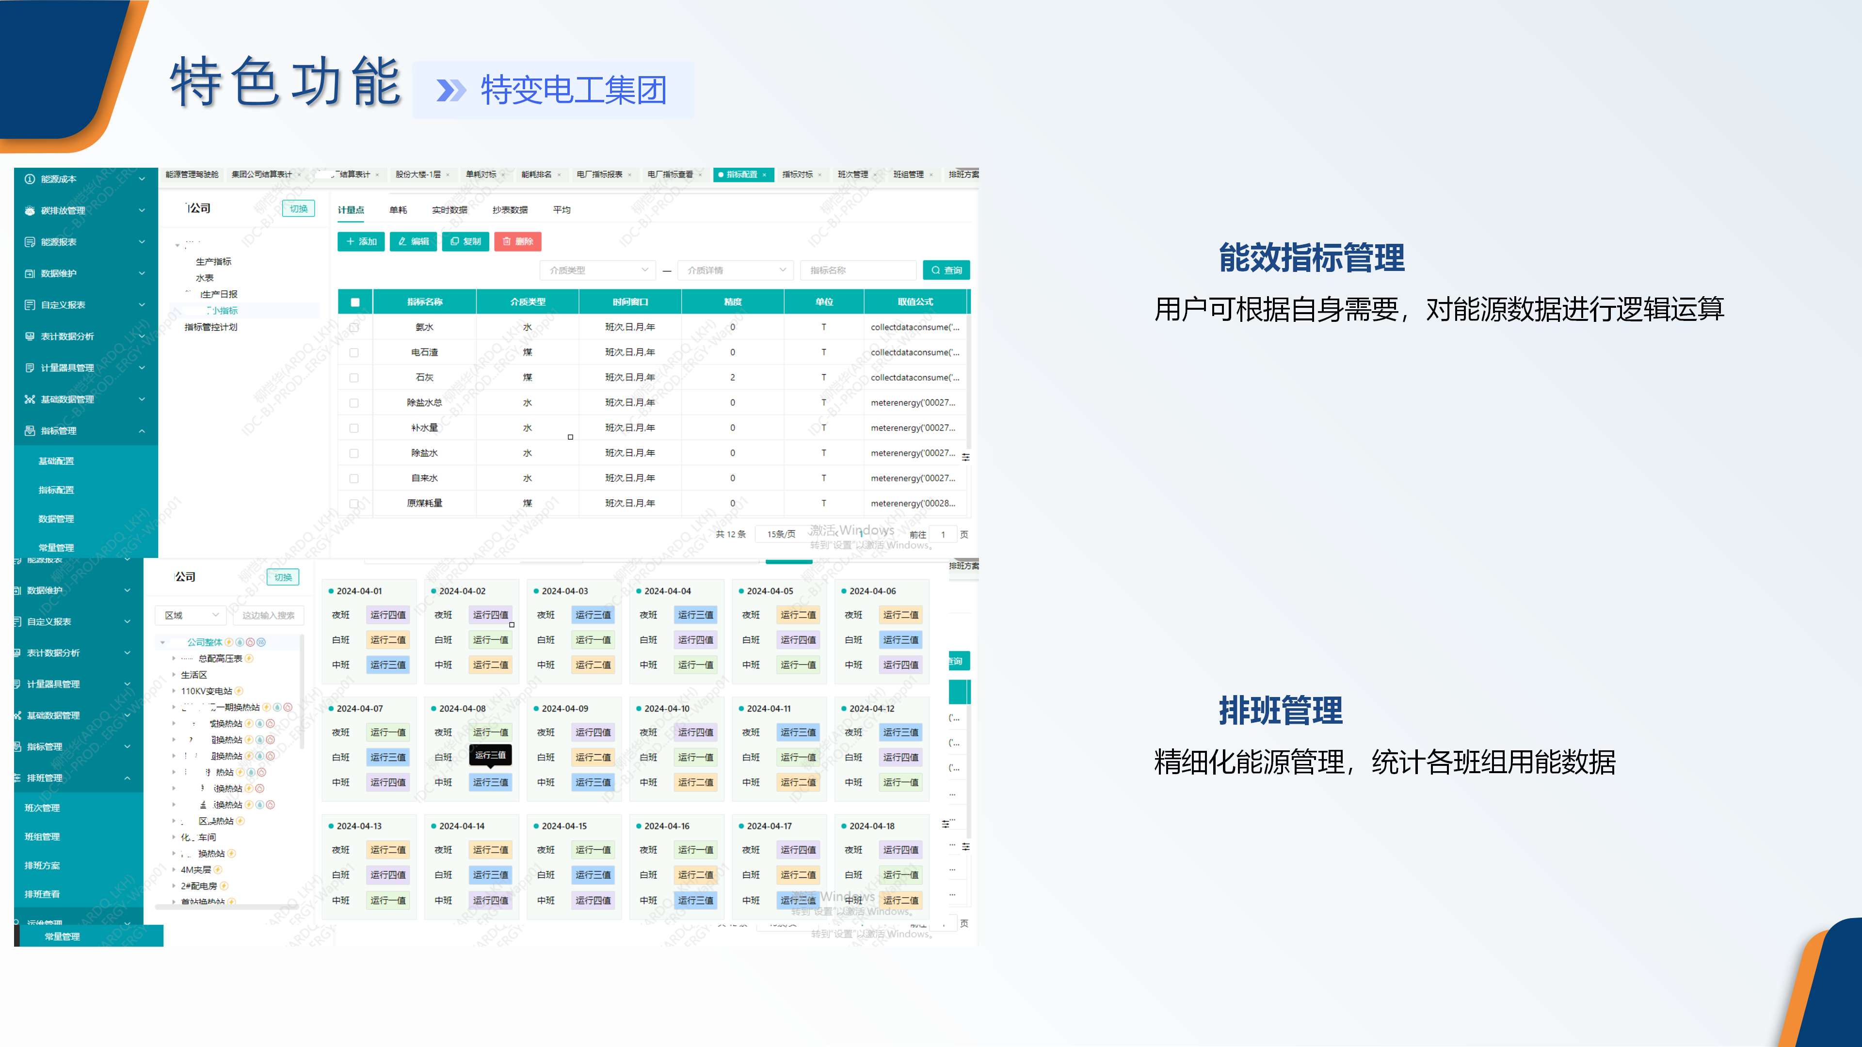Screen dimensions: 1862x1047
Task: Click the plus icon on 添加 button
Action: click(351, 241)
